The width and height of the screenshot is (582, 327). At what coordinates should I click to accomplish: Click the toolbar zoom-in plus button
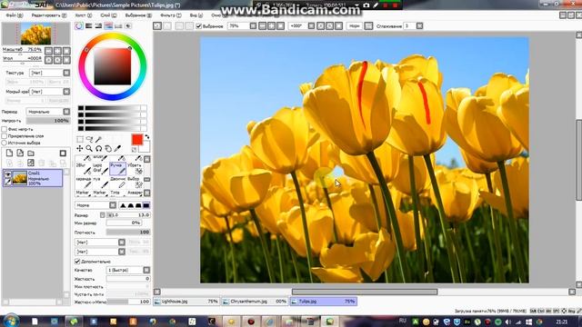(271, 26)
